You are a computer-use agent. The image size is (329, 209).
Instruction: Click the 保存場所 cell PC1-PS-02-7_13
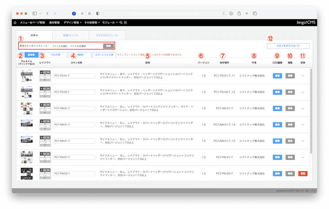coord(224,92)
